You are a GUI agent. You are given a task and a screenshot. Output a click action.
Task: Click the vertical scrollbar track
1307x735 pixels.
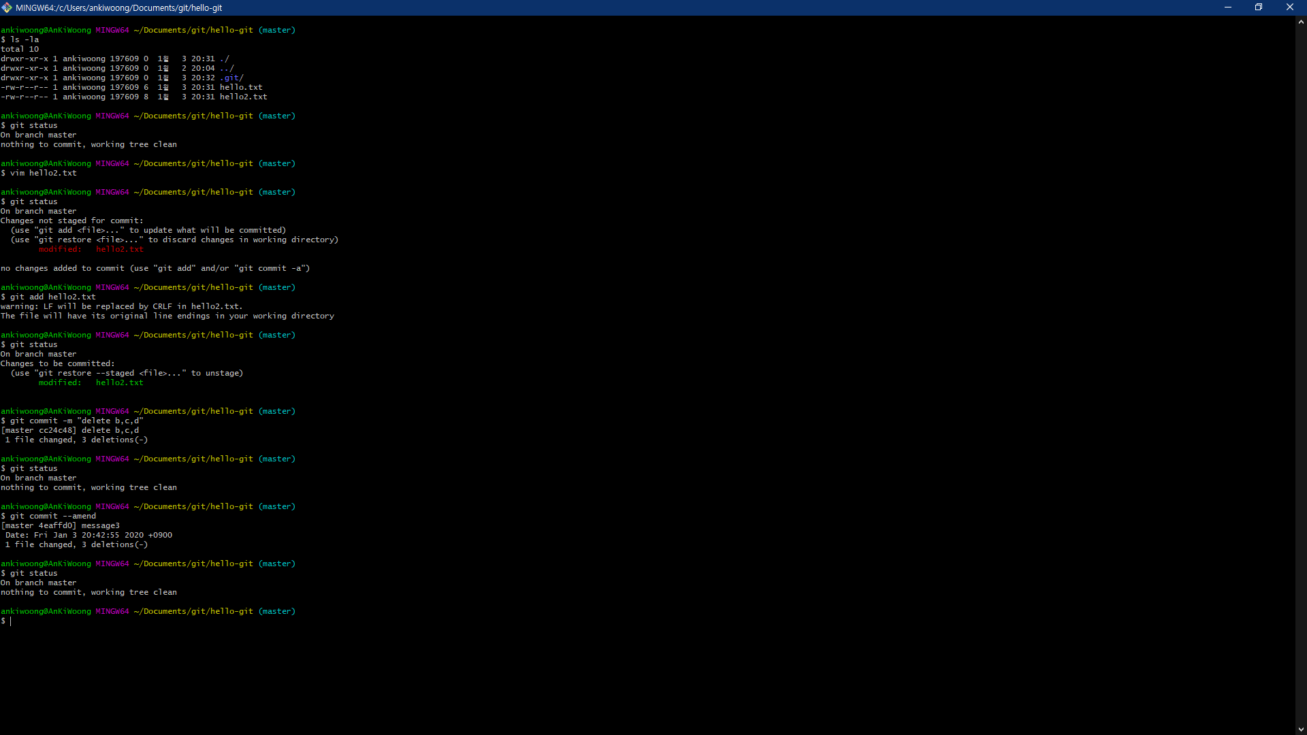pos(1300,374)
